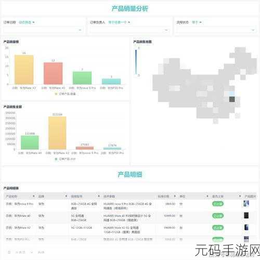This screenshot has height=260, width=260.
Task: Toggle the 订单产品.总计 legend marker
Action: [x=56, y=159]
